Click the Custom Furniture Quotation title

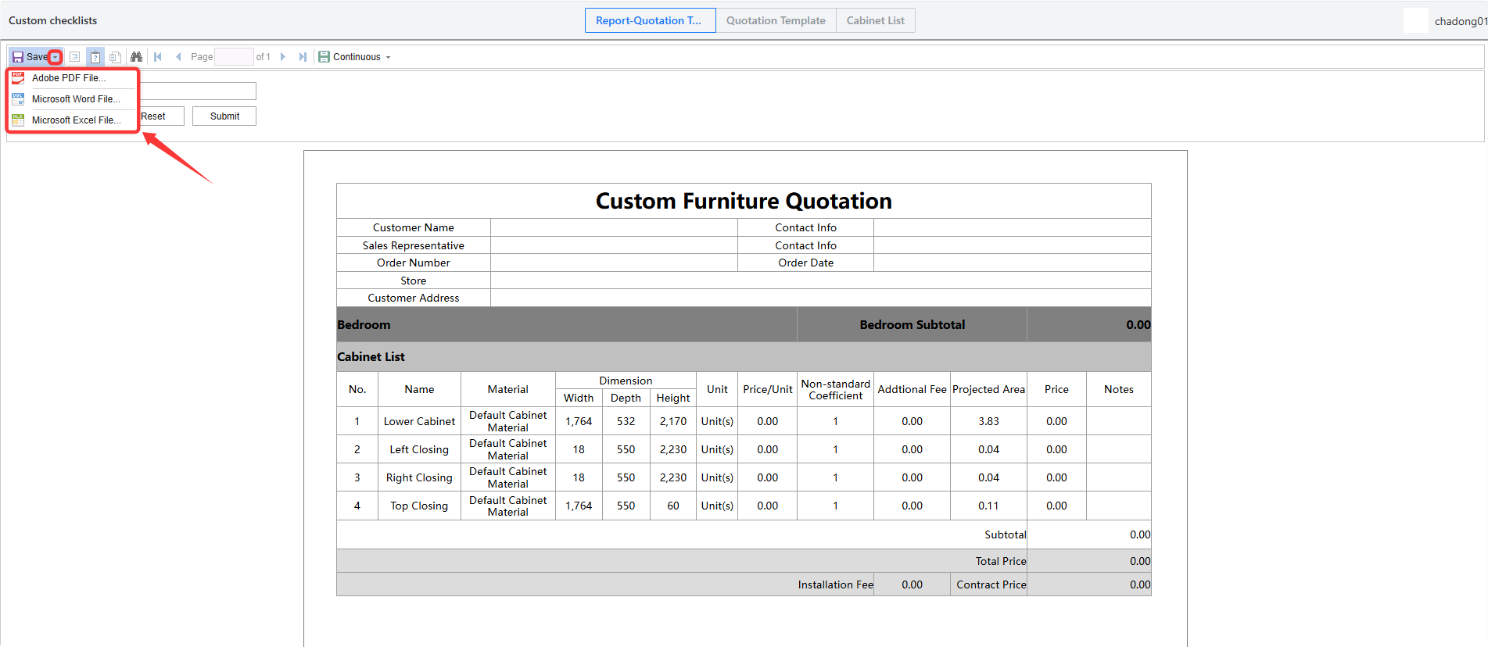pyautogui.click(x=744, y=201)
